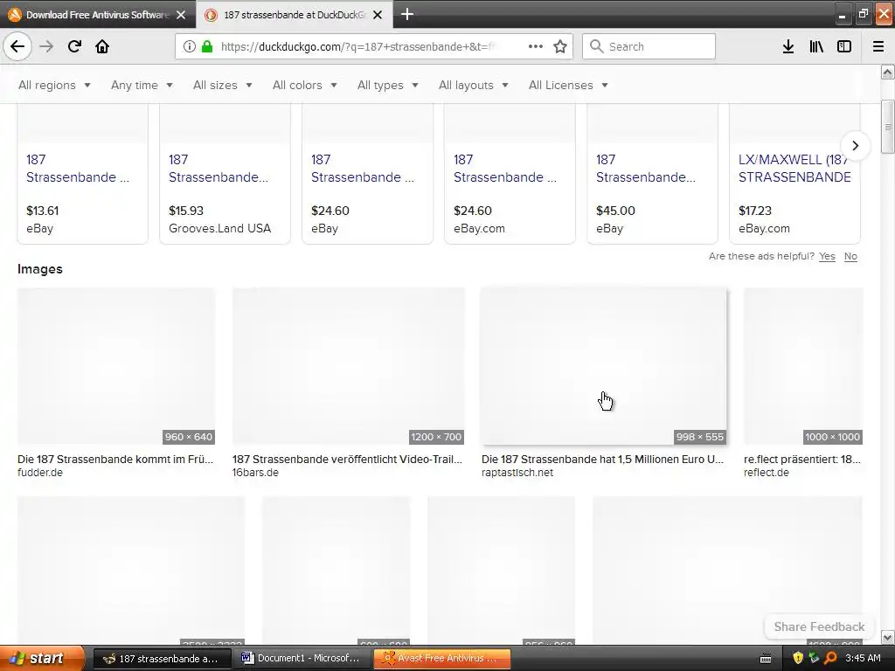Expand the All layouts filter
Viewport: 895px width, 671px height.
pyautogui.click(x=473, y=85)
